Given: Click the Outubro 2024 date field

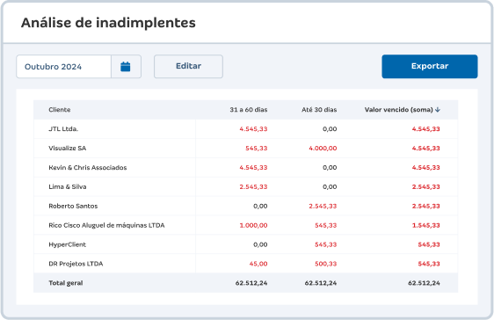Looking at the screenshot, I should 63,67.
